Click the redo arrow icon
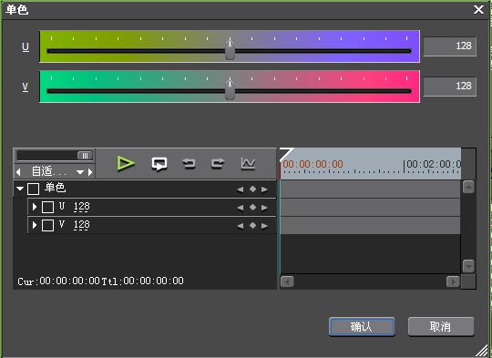This screenshot has height=358, width=492. click(x=218, y=163)
